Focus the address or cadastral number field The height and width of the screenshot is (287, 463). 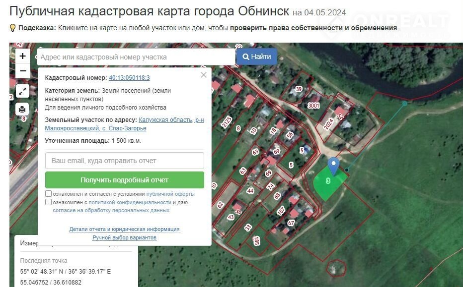click(136, 57)
